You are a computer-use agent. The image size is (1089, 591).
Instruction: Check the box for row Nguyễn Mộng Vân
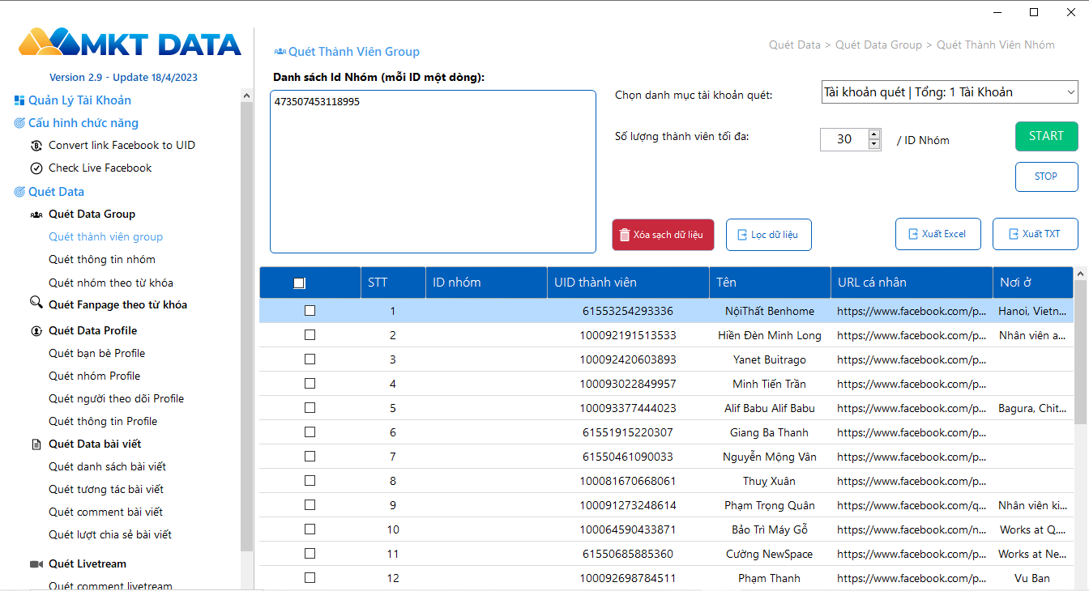(x=310, y=457)
